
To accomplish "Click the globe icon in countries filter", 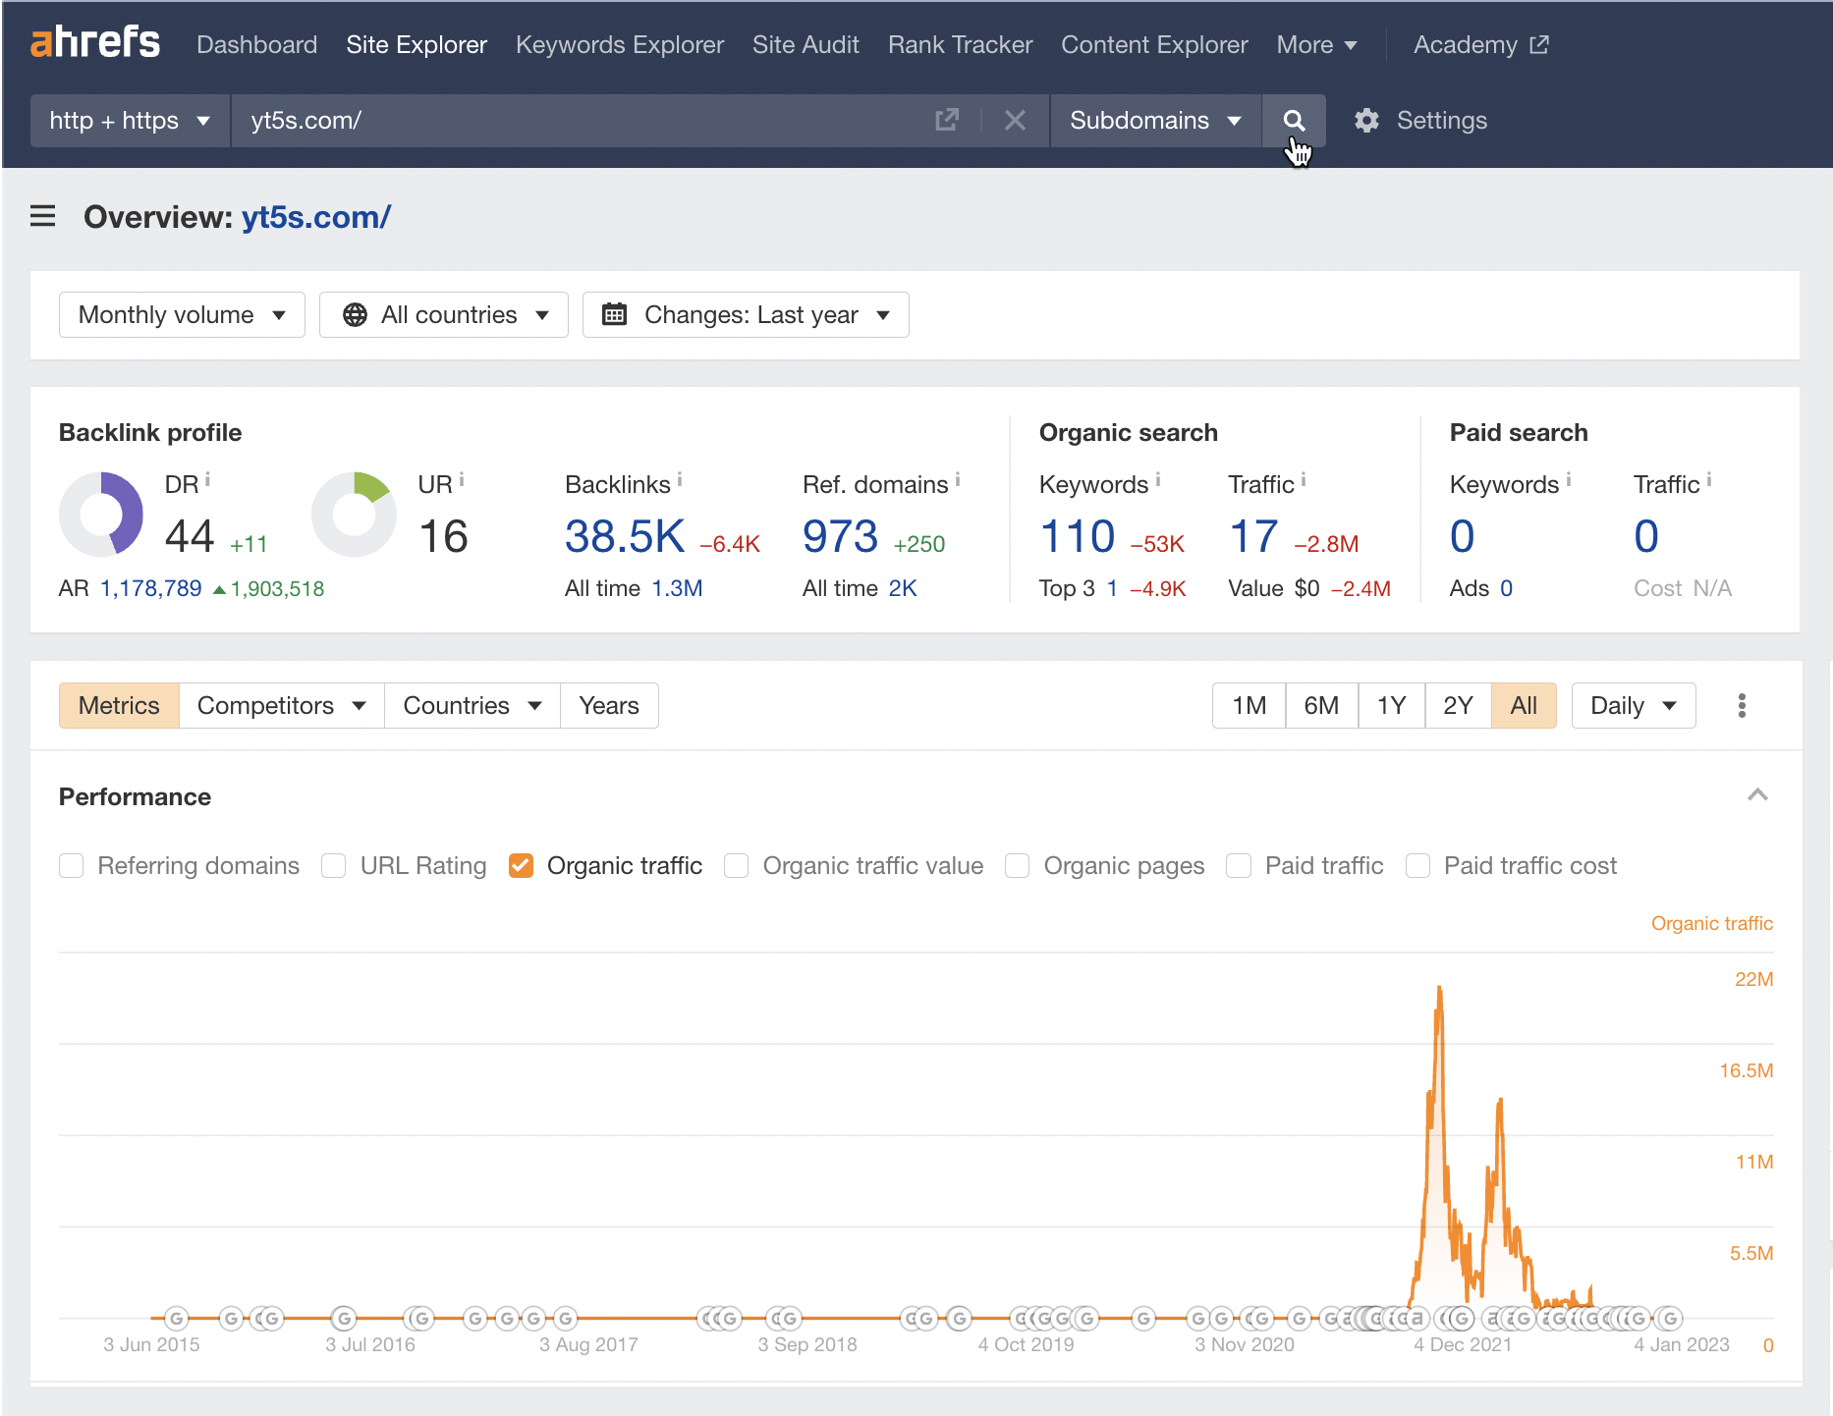I will [356, 314].
